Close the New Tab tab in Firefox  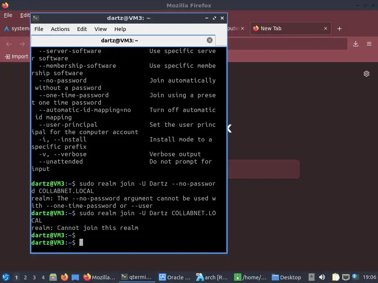326,28
